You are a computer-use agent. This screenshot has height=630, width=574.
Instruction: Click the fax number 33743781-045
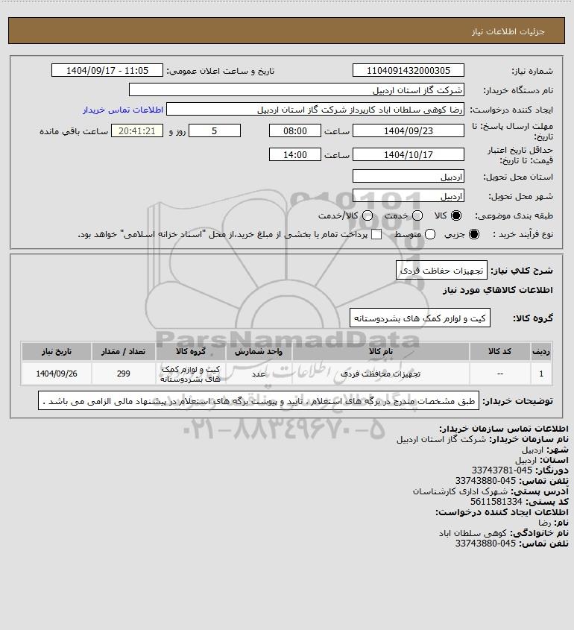502,470
